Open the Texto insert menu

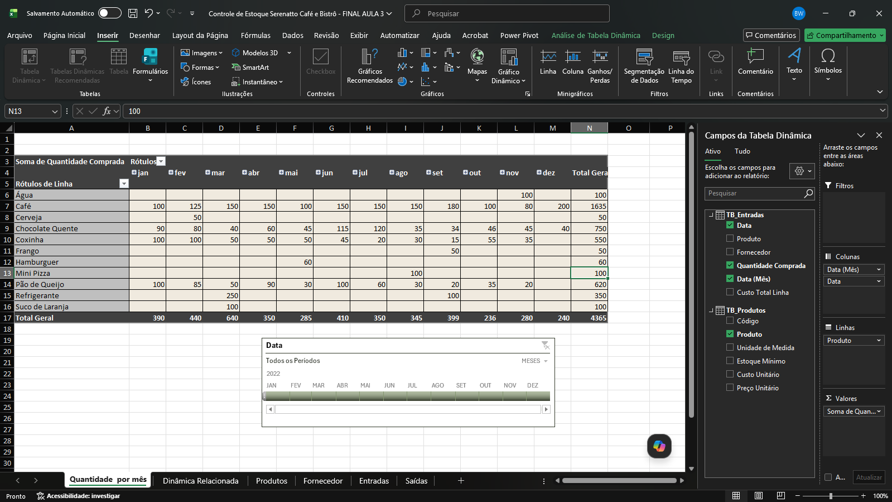point(794,65)
